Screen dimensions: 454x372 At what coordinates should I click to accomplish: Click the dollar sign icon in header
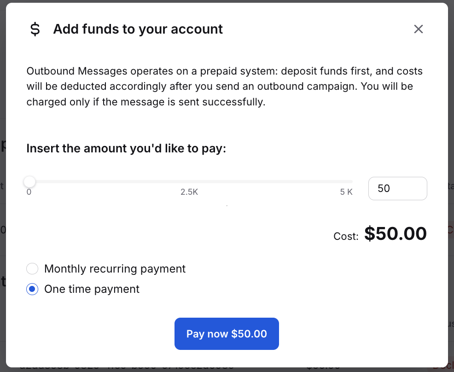[35, 29]
